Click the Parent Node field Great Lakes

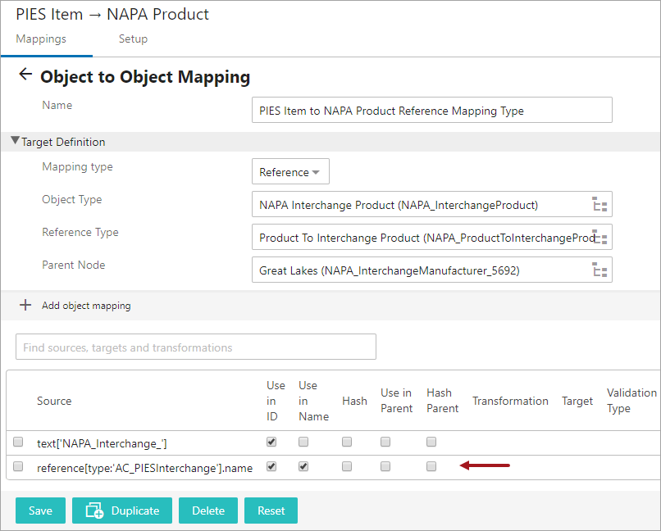[432, 270]
